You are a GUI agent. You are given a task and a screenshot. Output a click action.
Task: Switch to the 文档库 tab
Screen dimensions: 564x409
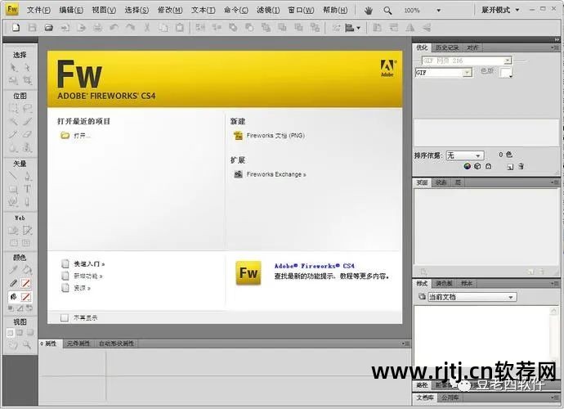pos(425,398)
